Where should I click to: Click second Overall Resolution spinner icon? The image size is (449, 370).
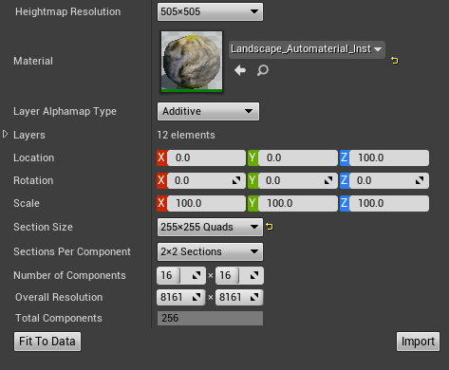tap(254, 297)
